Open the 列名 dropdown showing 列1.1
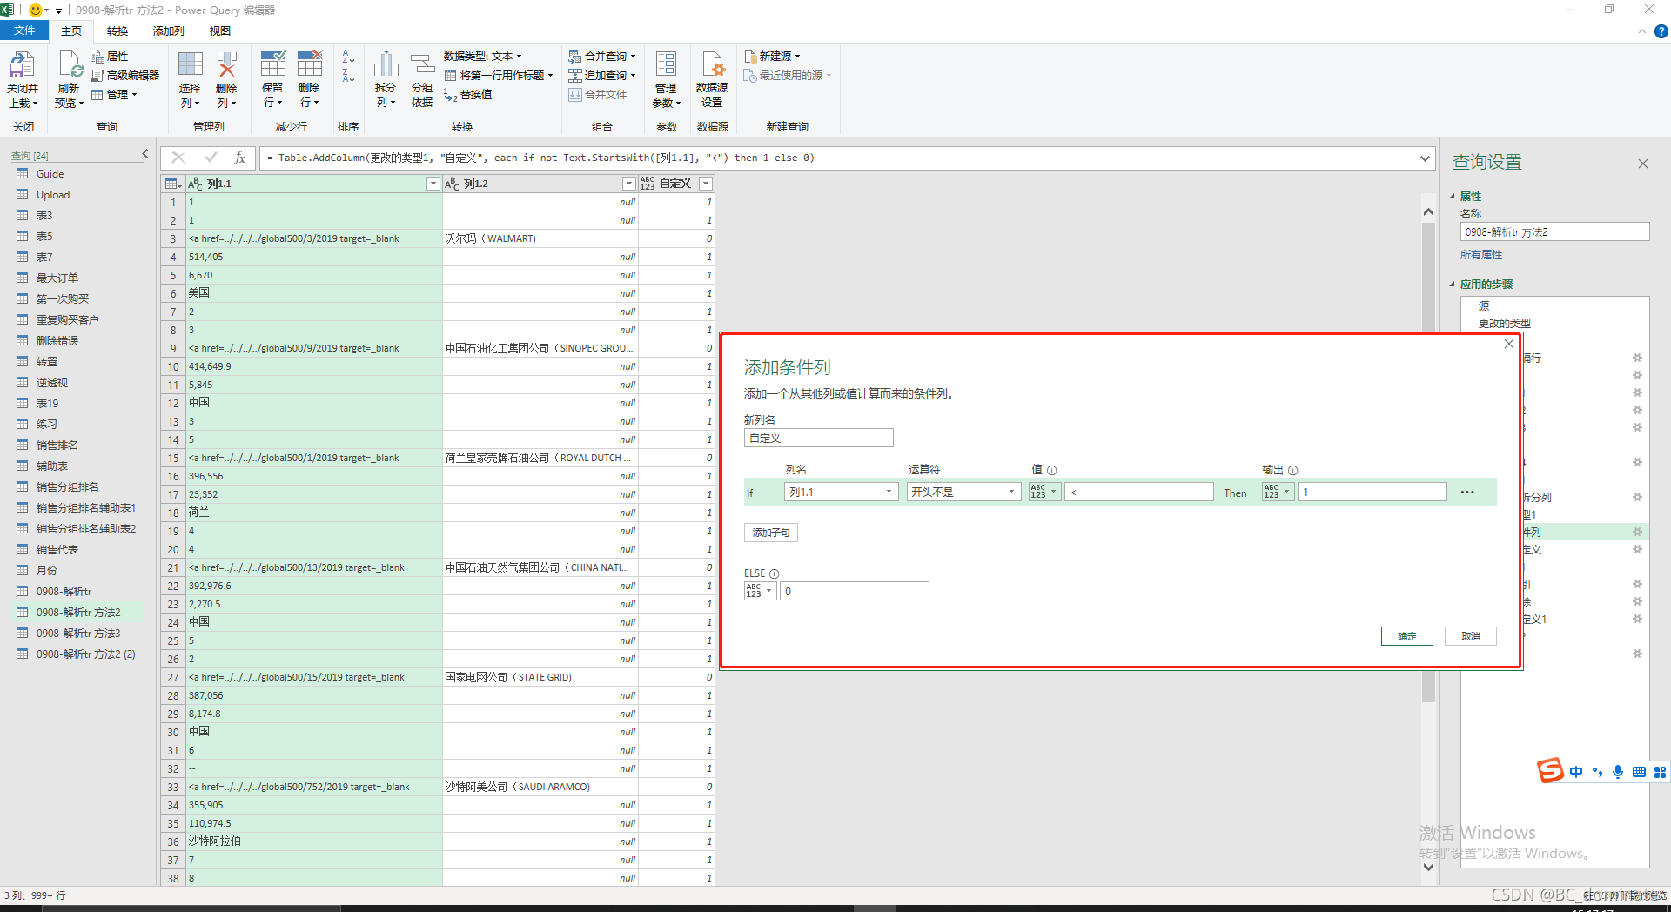 click(x=841, y=493)
